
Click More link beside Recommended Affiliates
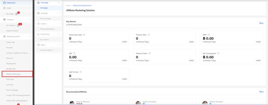tap(261, 92)
